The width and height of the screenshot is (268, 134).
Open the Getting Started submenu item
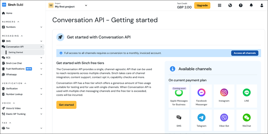[x=23, y=52]
